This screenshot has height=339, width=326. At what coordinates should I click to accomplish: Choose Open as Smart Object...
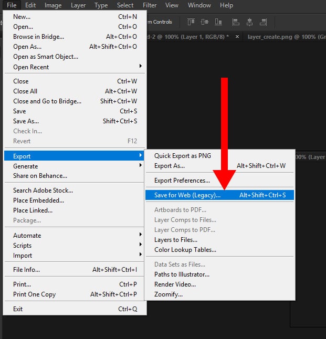(x=74, y=57)
